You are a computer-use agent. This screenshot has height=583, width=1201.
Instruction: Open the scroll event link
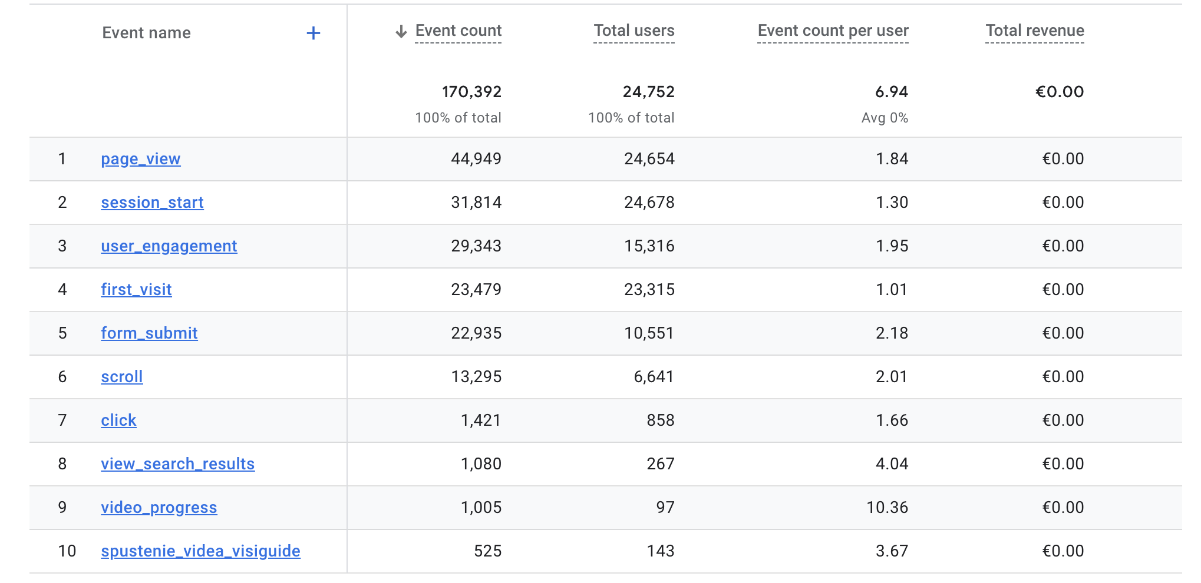pyautogui.click(x=121, y=377)
